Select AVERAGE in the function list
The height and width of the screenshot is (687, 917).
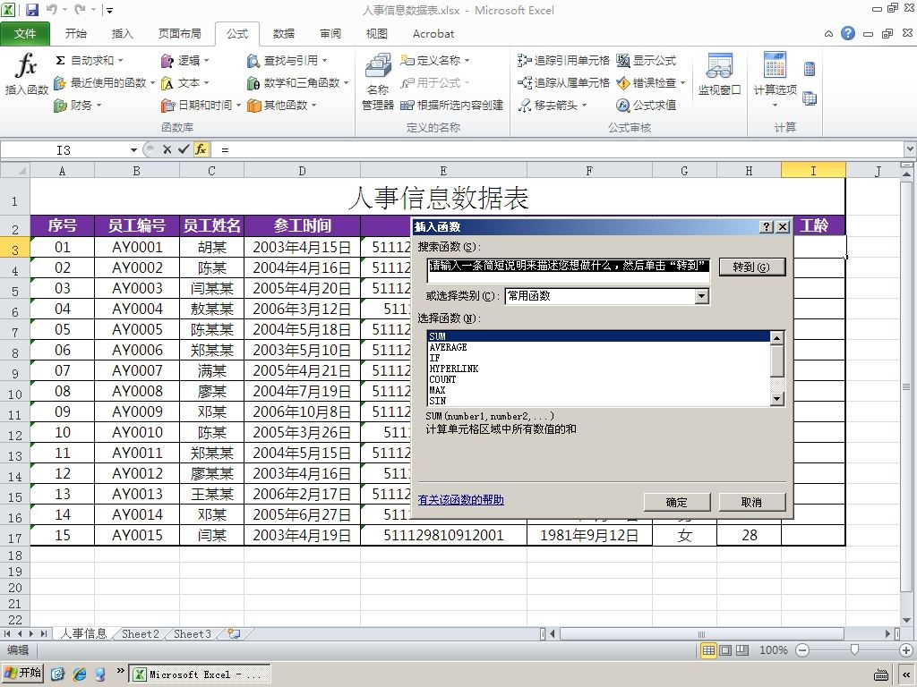pyautogui.click(x=599, y=347)
